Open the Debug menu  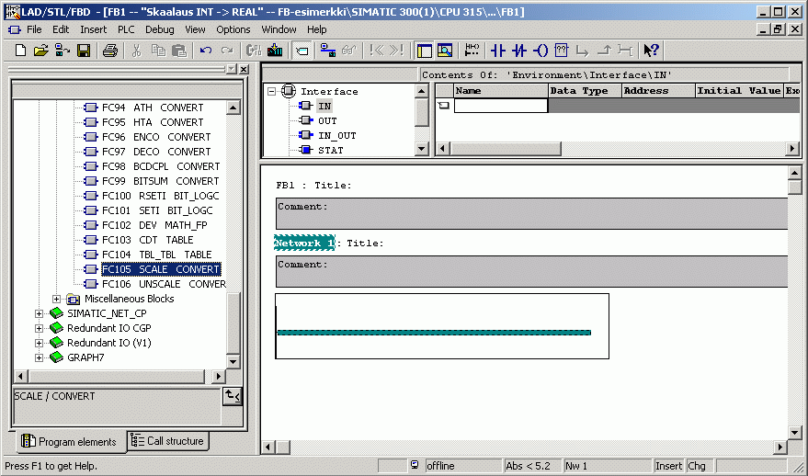[x=159, y=29]
